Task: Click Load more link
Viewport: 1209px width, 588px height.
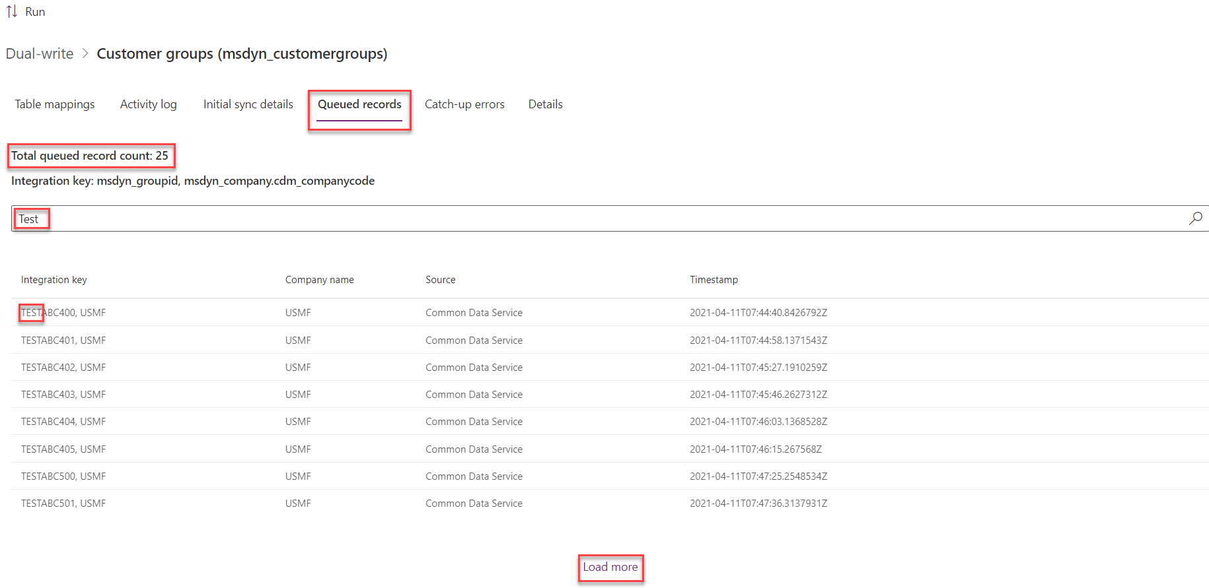Action: coord(610,567)
